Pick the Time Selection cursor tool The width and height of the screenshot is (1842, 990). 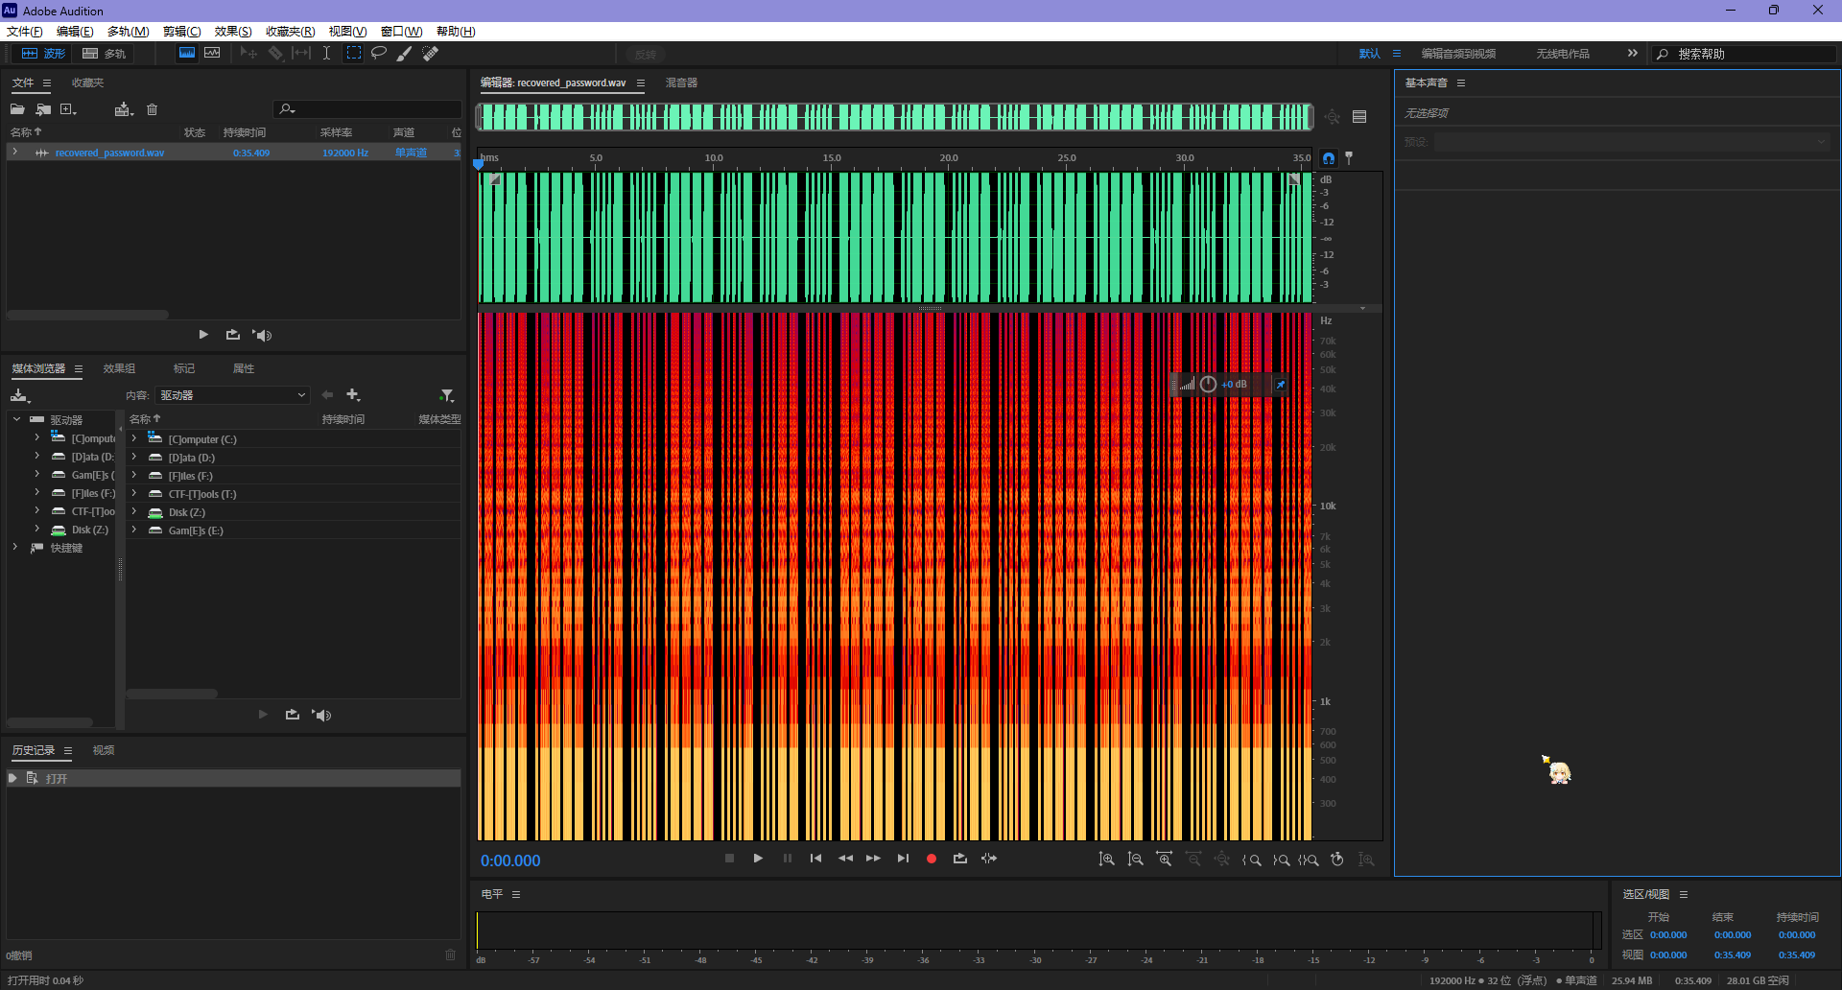coord(326,54)
